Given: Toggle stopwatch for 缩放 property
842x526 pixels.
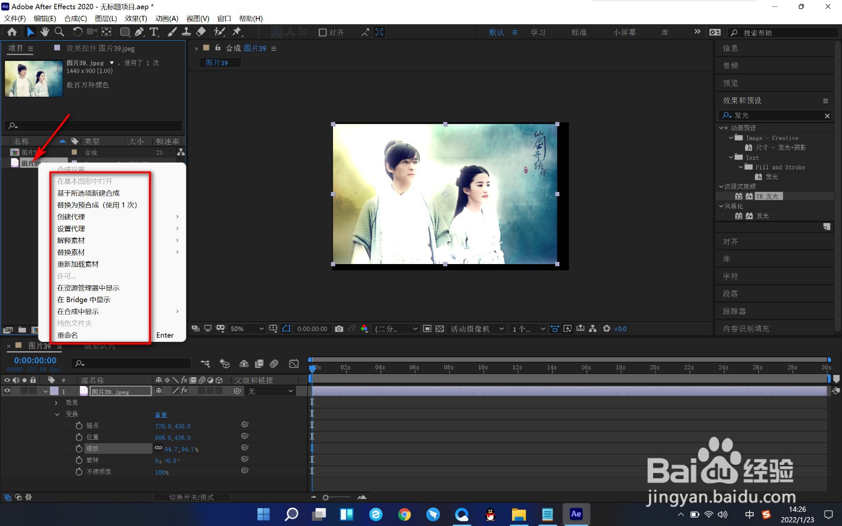Looking at the screenshot, I should point(79,449).
